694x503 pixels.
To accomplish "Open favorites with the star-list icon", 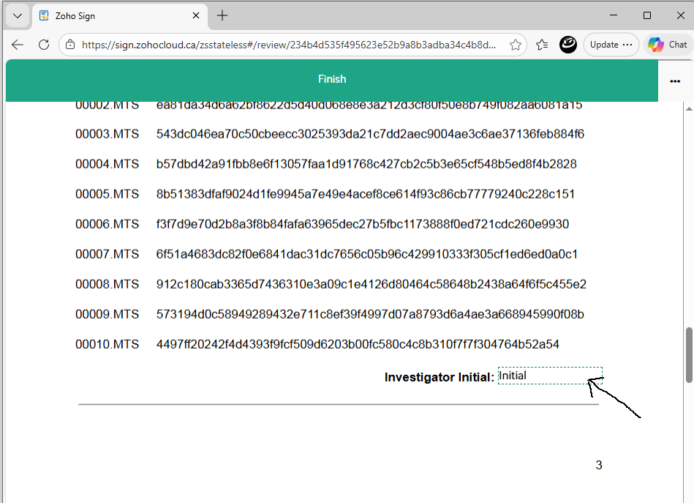I will 541,45.
